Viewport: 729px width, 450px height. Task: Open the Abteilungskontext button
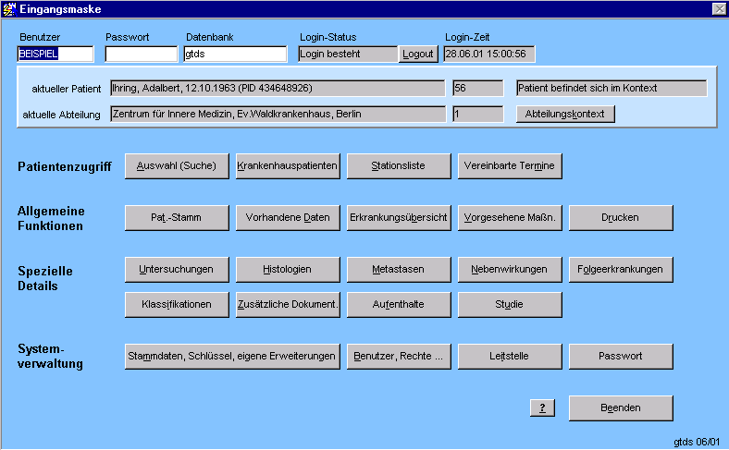tap(564, 115)
